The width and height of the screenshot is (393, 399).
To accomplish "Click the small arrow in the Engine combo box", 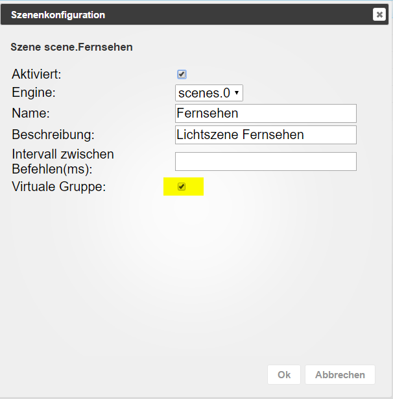I will point(237,94).
